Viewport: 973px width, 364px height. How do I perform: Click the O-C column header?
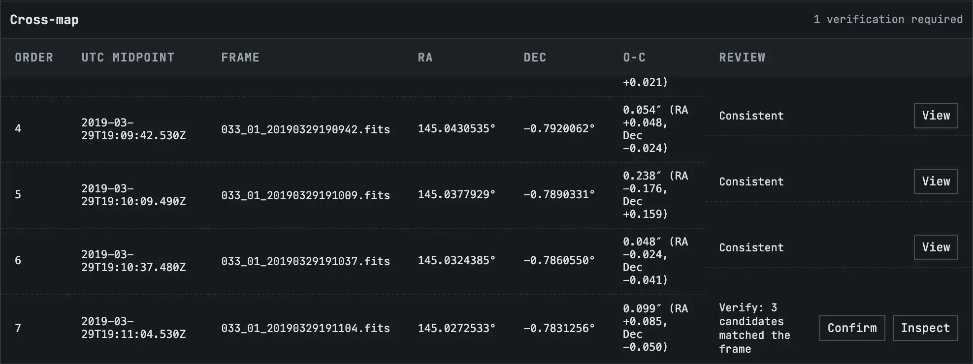[x=634, y=58]
